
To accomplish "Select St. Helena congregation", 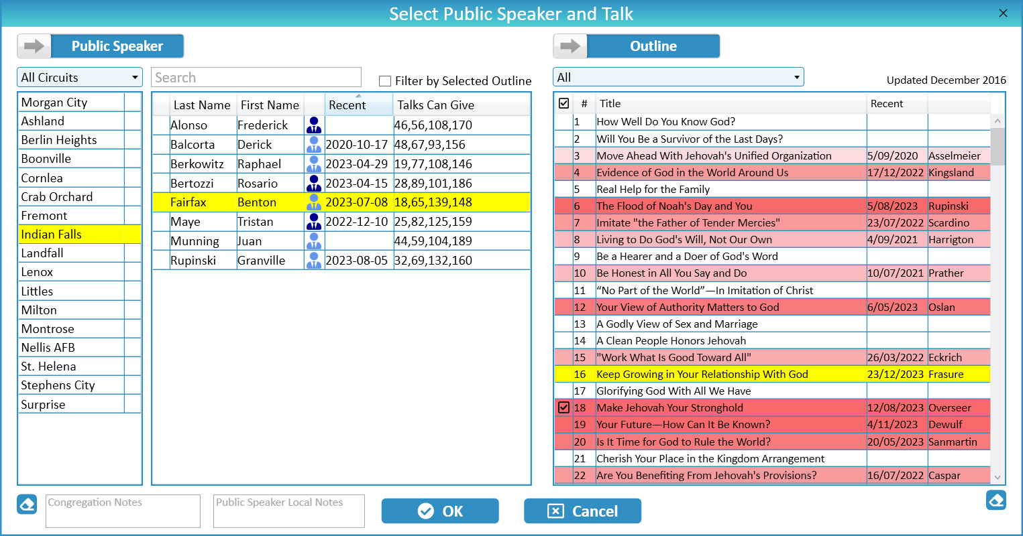I will 80,366.
